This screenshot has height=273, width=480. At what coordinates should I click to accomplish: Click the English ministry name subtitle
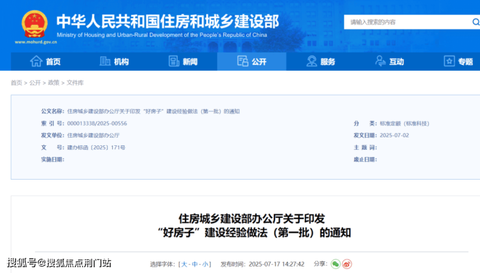162,35
